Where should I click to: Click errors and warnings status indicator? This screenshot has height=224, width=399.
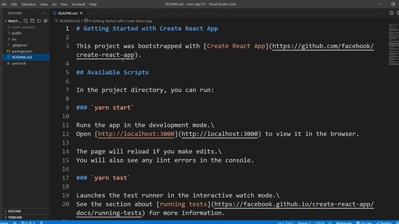28,223
